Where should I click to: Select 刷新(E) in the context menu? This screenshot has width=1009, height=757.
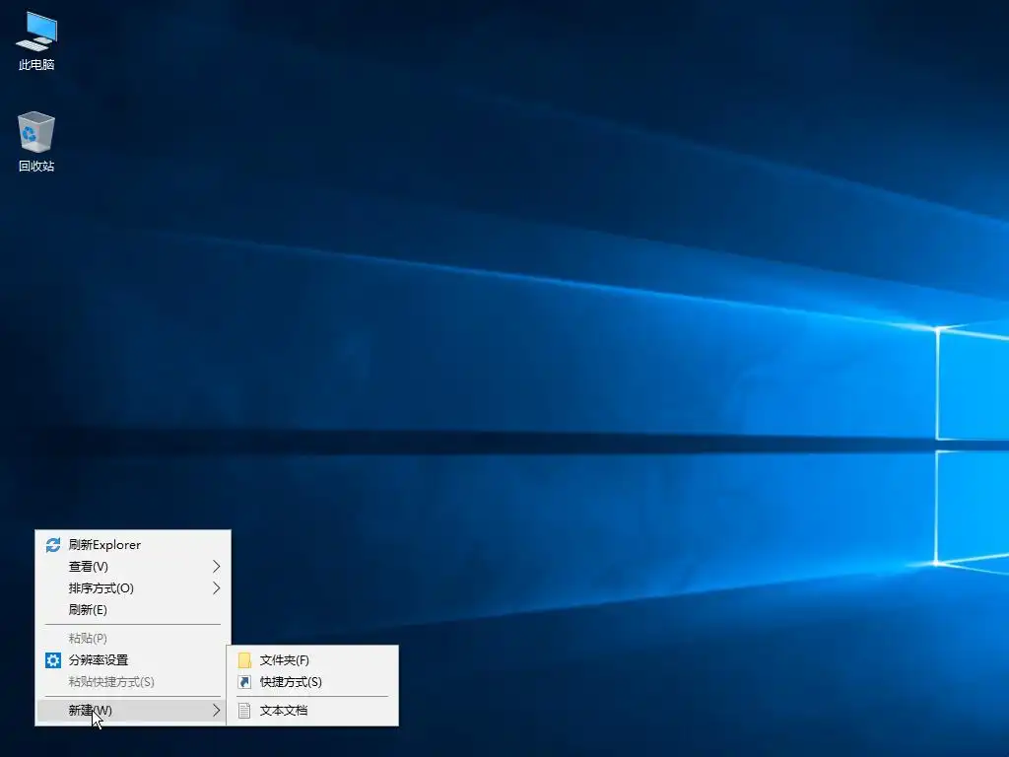click(133, 610)
